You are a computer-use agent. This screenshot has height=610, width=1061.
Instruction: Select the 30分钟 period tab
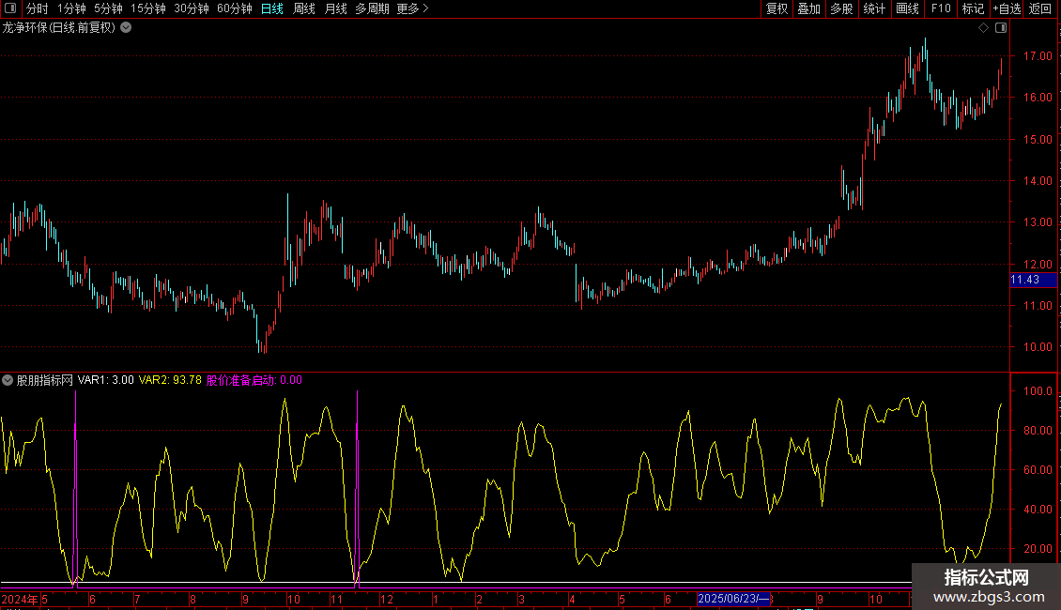click(192, 8)
